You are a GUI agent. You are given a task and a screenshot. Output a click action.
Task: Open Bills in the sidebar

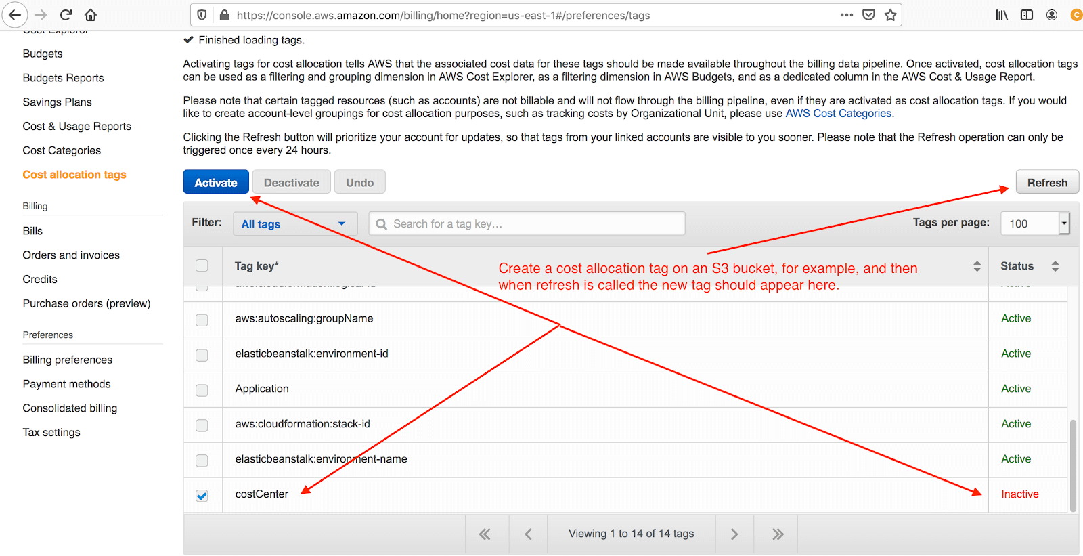pyautogui.click(x=32, y=231)
